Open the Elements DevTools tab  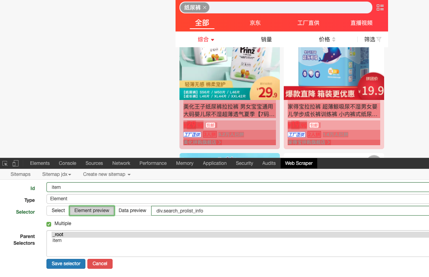(x=40, y=163)
